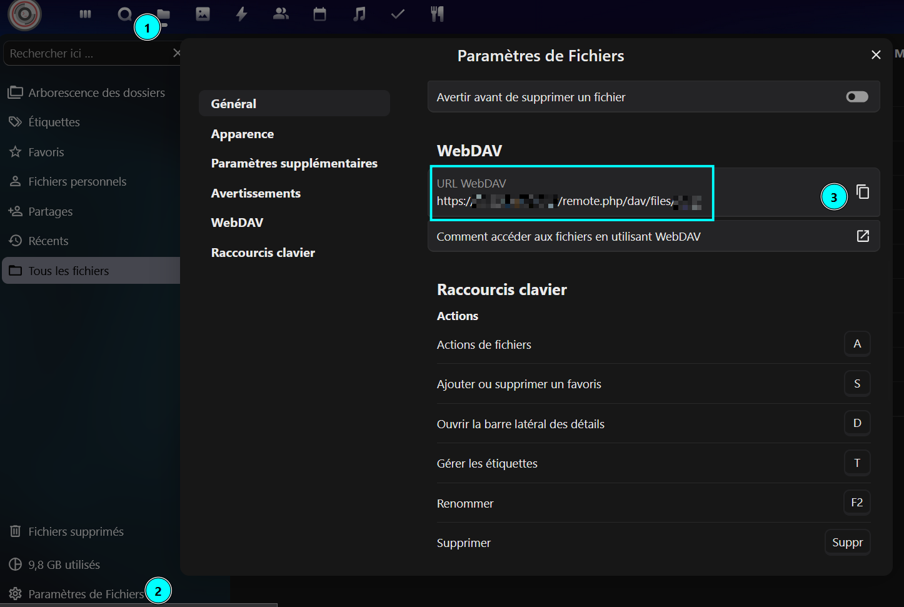Open the Contacts app icon
Image resolution: width=904 pixels, height=607 pixels.
[x=281, y=14]
